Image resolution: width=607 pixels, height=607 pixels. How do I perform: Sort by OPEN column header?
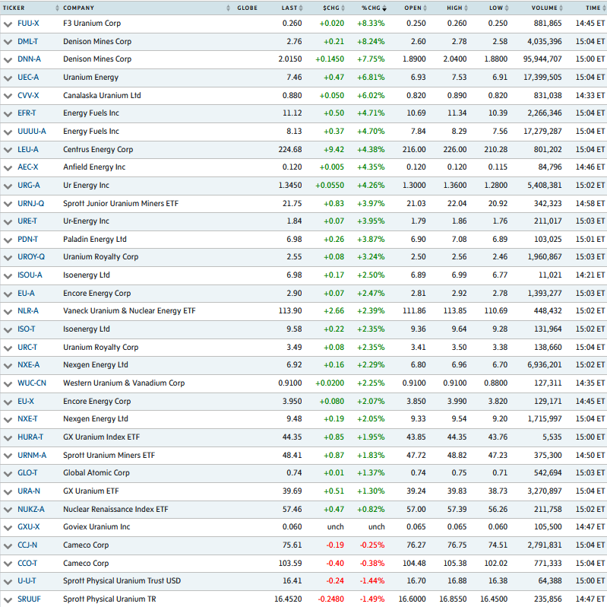coord(416,8)
